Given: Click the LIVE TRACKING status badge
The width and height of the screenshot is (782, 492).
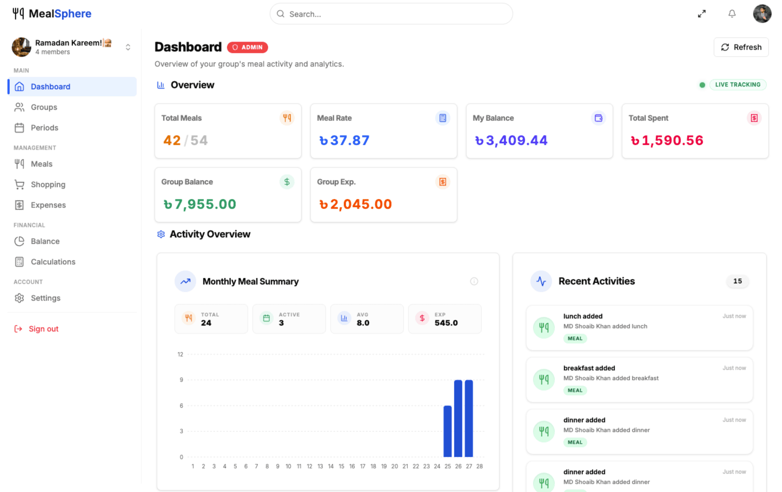Looking at the screenshot, I should 737,85.
